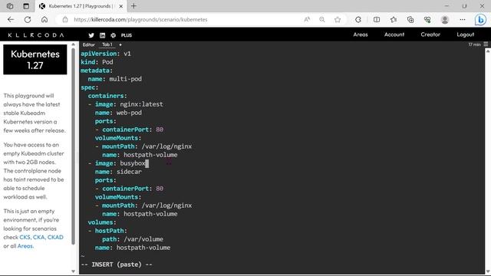The image size is (491, 276).
Task: Open Killercoda LinkedIn icon
Action: (102, 35)
